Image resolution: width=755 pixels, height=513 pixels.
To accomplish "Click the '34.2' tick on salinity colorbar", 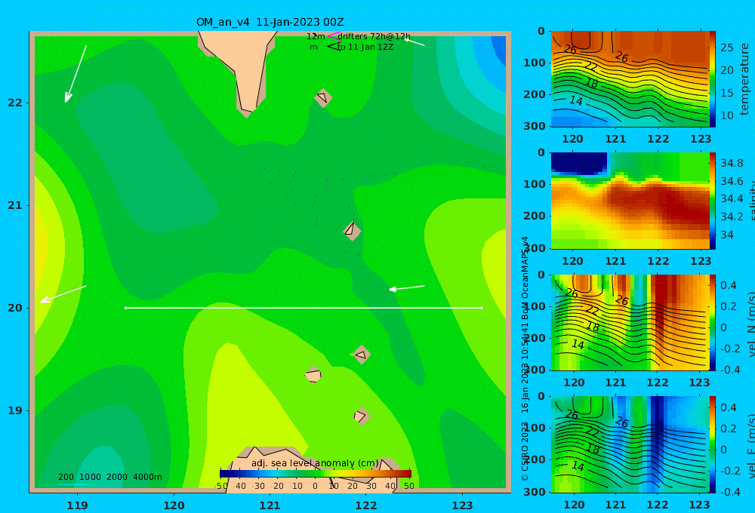I will [732, 217].
